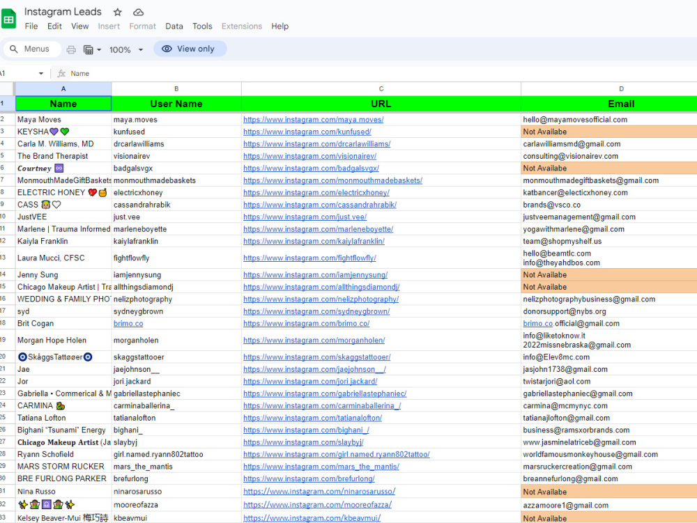Click the print icon in toolbar
697x523 pixels.
pos(71,49)
